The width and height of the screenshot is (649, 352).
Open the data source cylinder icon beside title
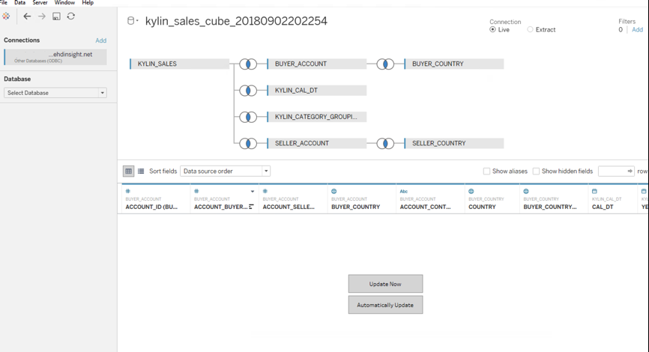tap(131, 21)
